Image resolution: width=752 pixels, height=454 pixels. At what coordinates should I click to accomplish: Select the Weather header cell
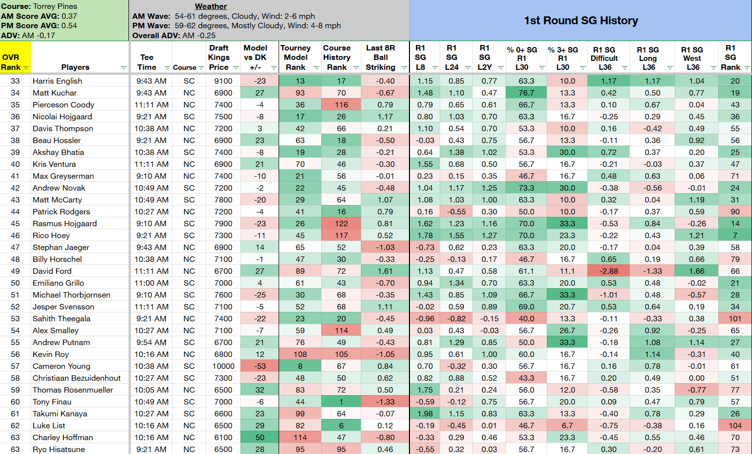pos(211,6)
